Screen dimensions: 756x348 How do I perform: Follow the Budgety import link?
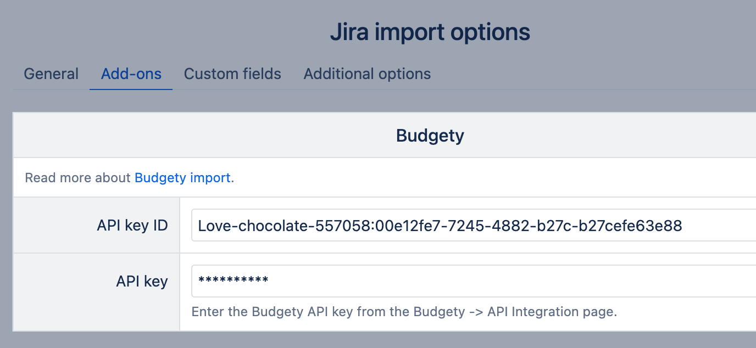(x=182, y=178)
